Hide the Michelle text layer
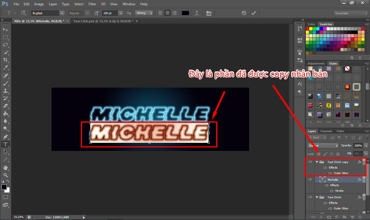 click(x=310, y=180)
